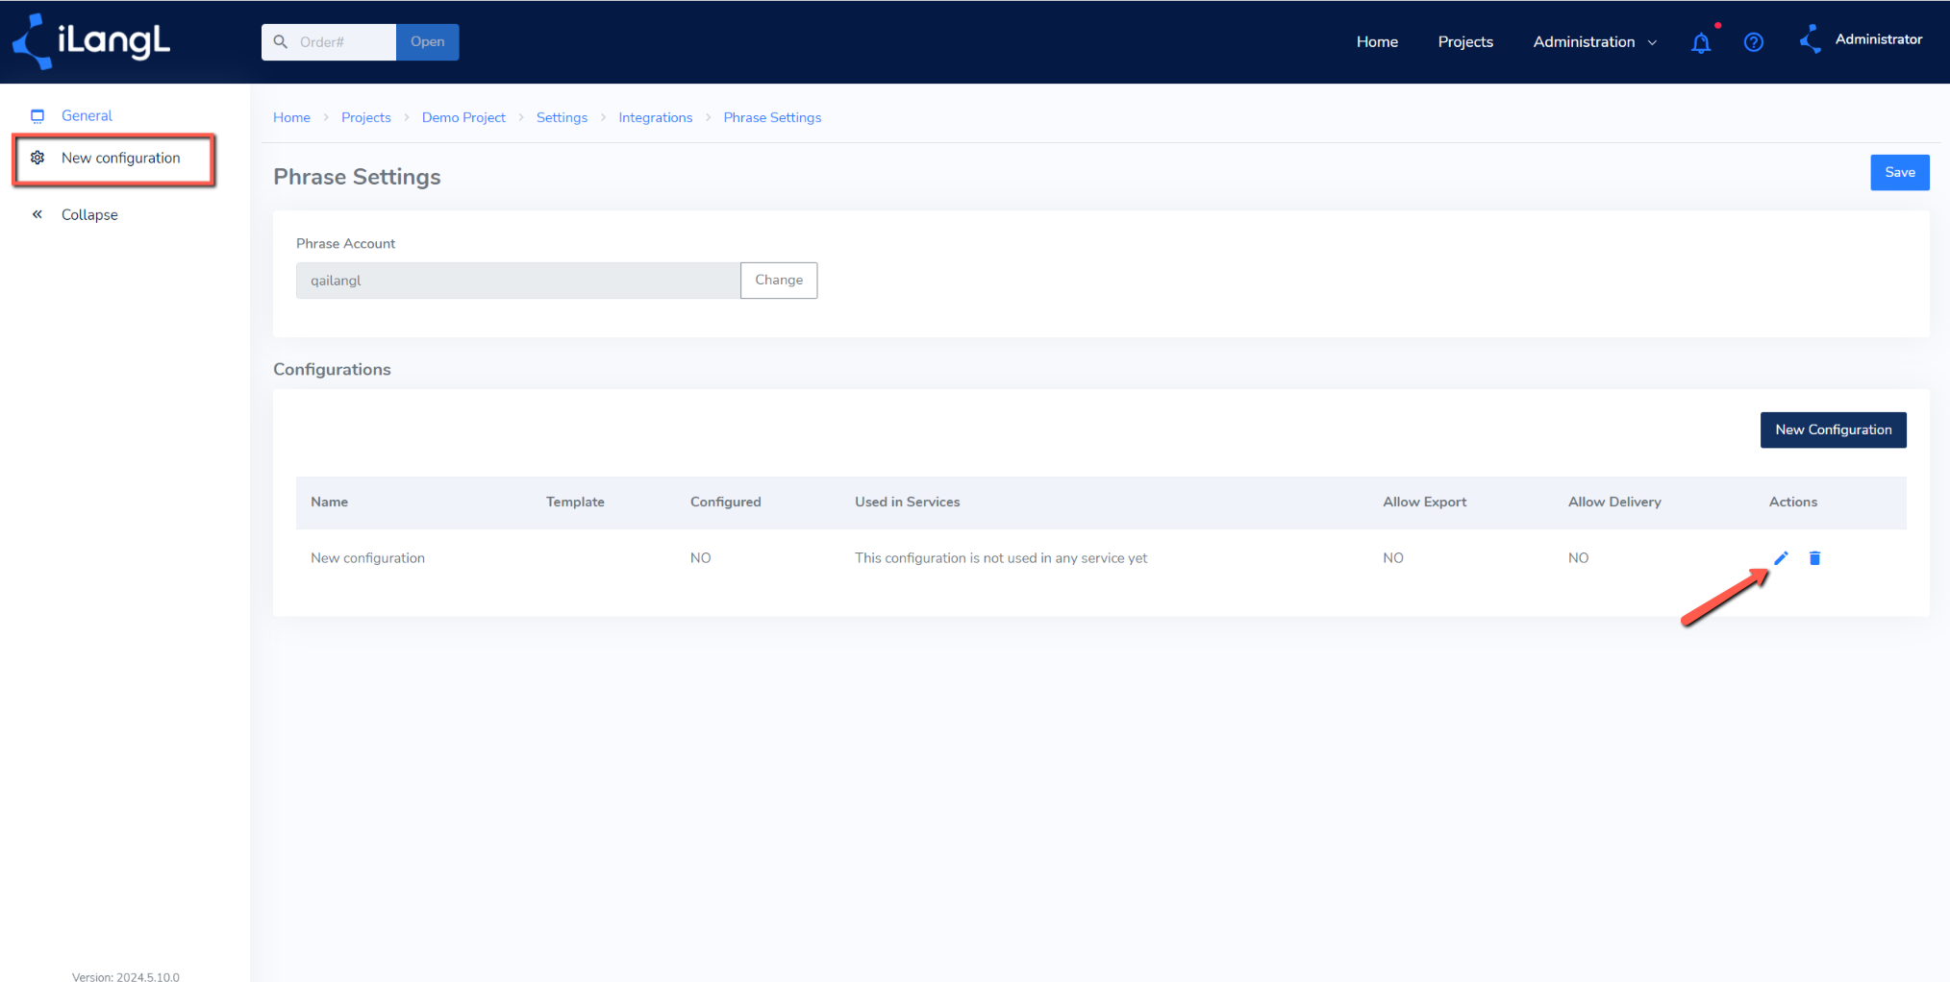Image resolution: width=1950 pixels, height=982 pixels.
Task: Follow the Demo Project breadcrumb
Action: [463, 117]
